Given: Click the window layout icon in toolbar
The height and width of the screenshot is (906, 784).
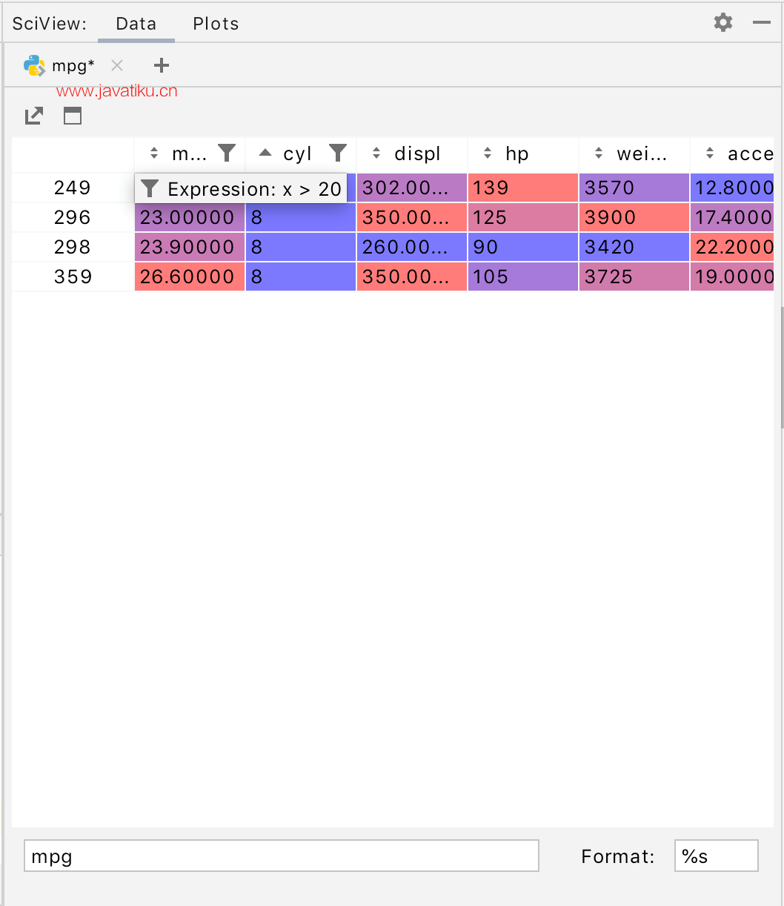Looking at the screenshot, I should [73, 116].
